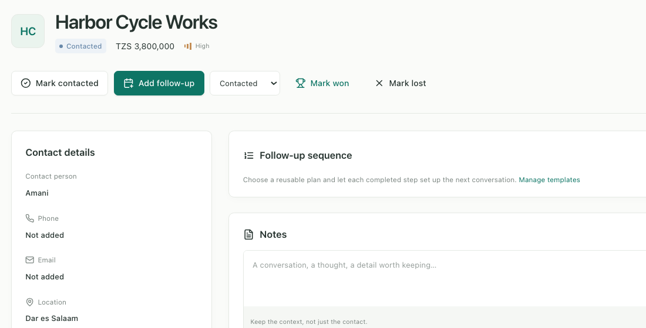The height and width of the screenshot is (328, 646).
Task: Click the Mark contacted button
Action: 60,83
